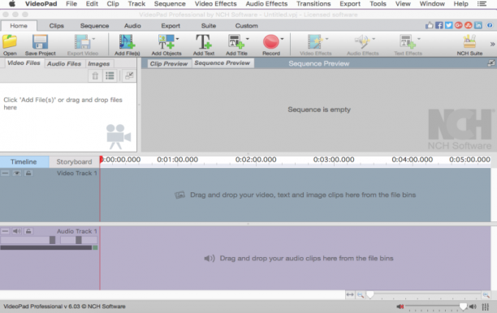Switch to the Clip Preview tab
The image size is (497, 313).
coord(169,63)
